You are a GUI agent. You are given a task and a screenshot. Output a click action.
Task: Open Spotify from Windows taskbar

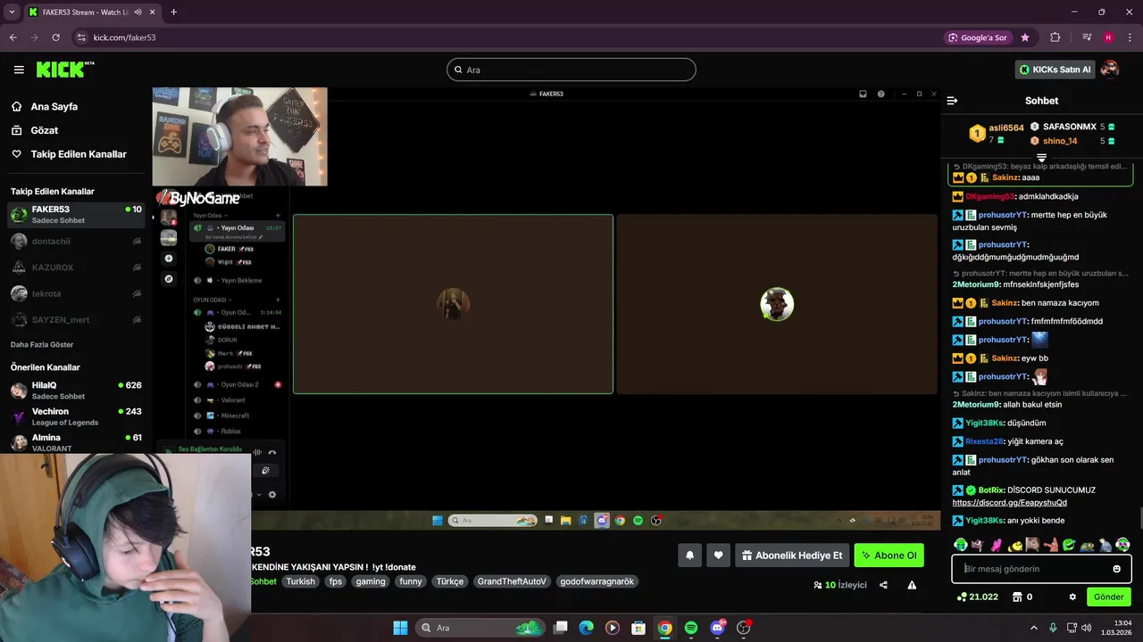(x=691, y=628)
